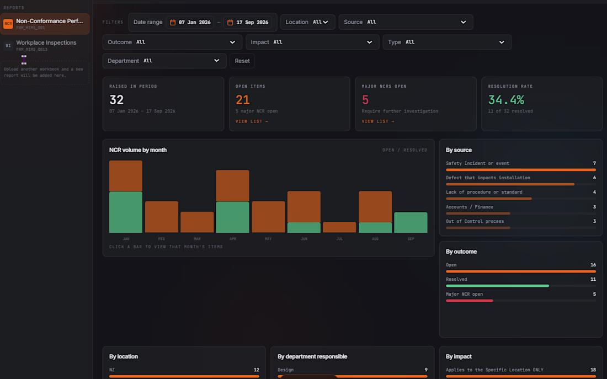Viewport: 607px width, 379px height.
Task: Click the 'Accounts / Finance' source row
Action: point(521,210)
